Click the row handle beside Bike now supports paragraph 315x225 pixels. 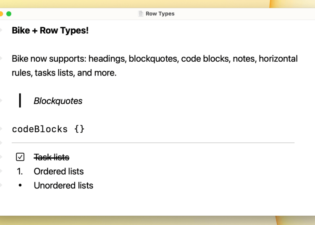(x=1, y=58)
